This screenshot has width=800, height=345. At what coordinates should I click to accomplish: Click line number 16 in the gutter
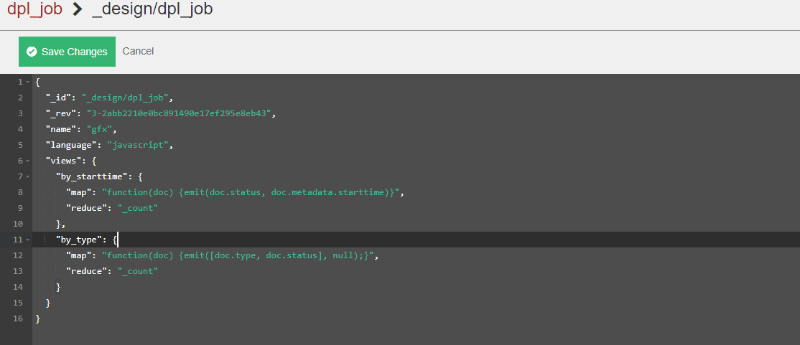click(18, 319)
